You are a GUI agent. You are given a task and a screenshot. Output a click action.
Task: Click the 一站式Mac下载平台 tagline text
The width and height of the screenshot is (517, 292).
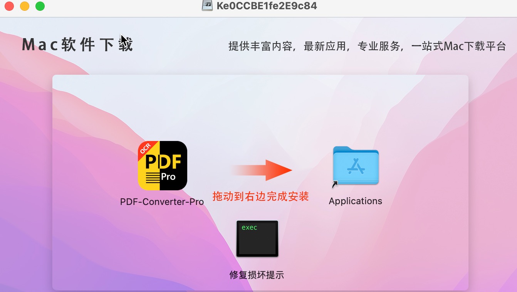[x=458, y=47]
